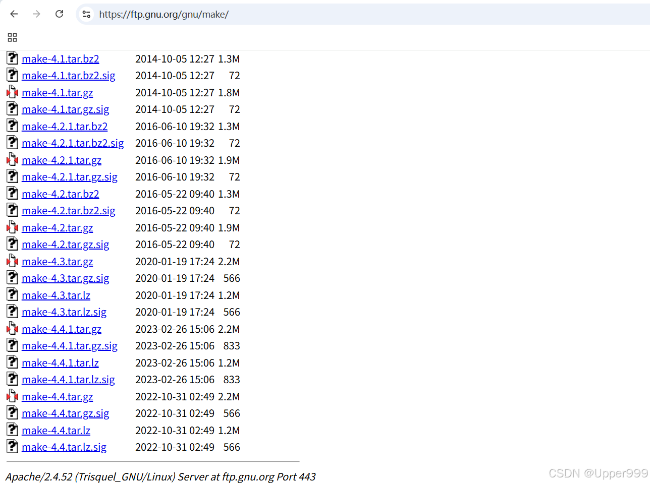Download make-4.1.tar.bz2
Screen dimensions: 650x484
tap(61, 59)
